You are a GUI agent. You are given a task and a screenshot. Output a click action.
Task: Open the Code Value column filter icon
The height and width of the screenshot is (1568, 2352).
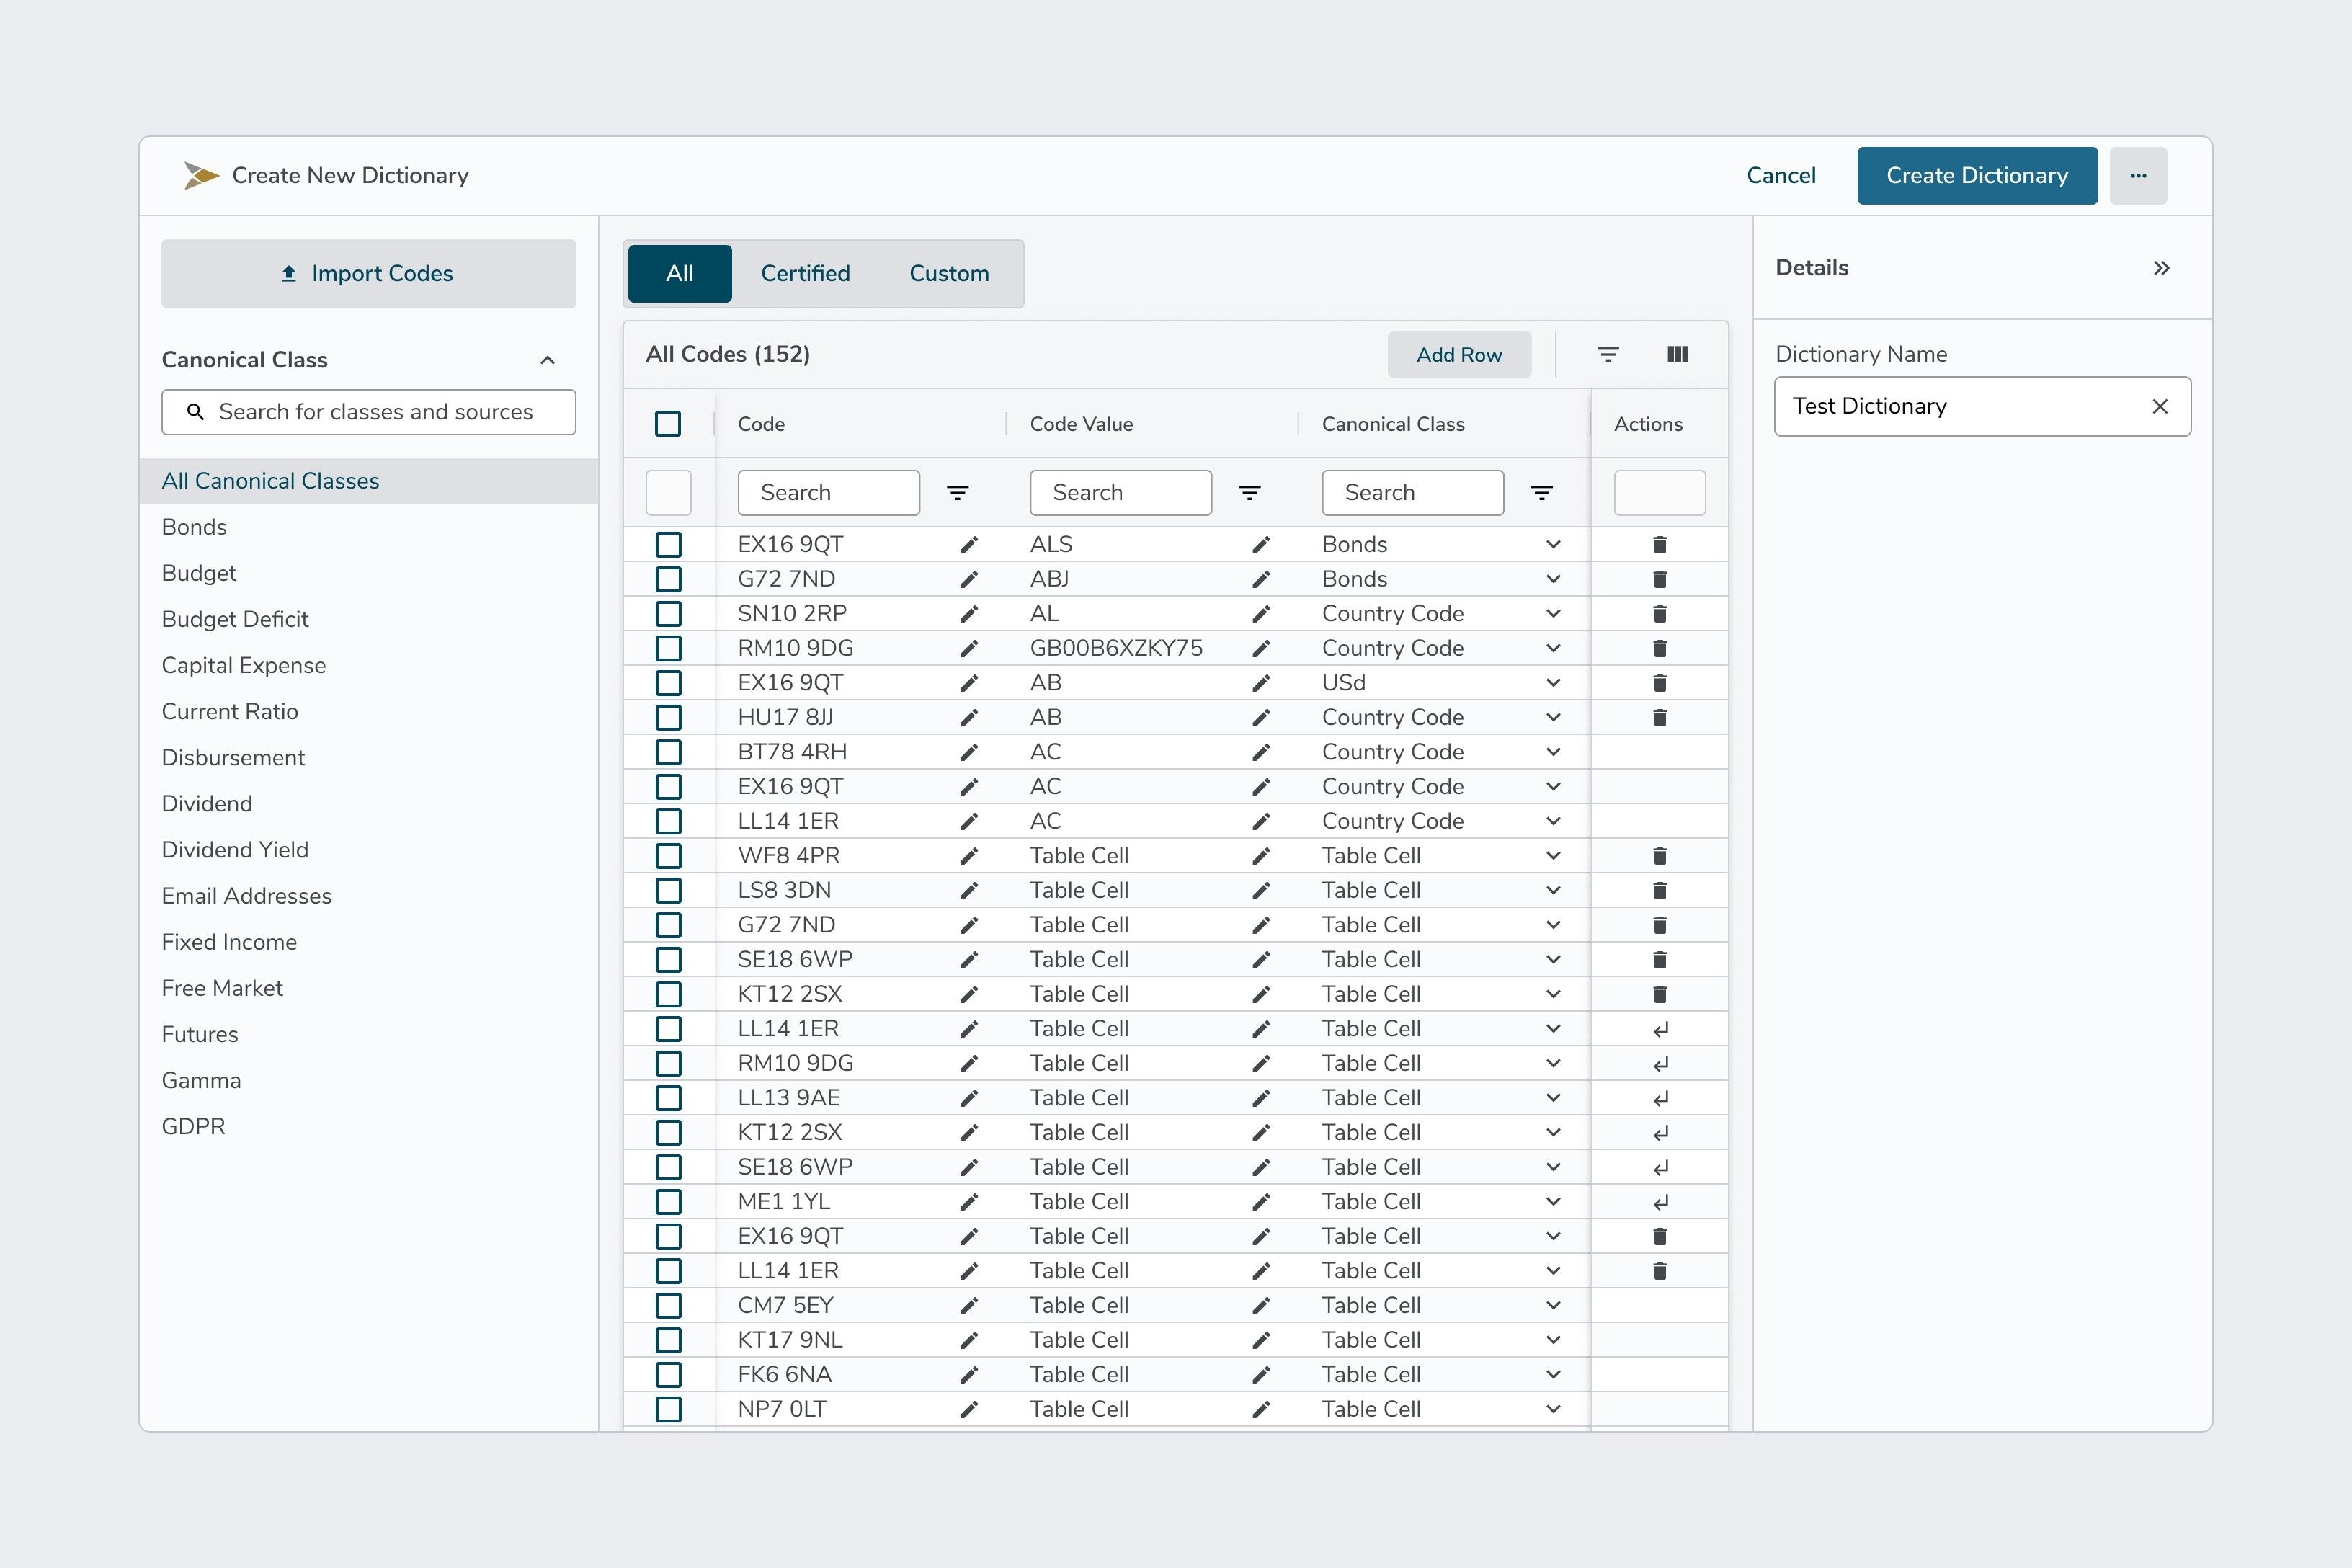click(x=1249, y=493)
